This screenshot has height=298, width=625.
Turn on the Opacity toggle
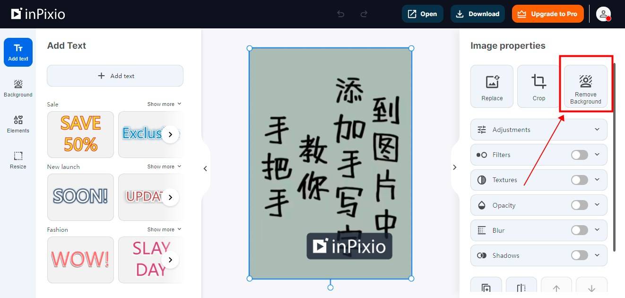coord(579,205)
